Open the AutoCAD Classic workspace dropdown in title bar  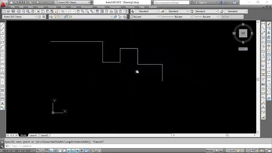click(x=73, y=3)
